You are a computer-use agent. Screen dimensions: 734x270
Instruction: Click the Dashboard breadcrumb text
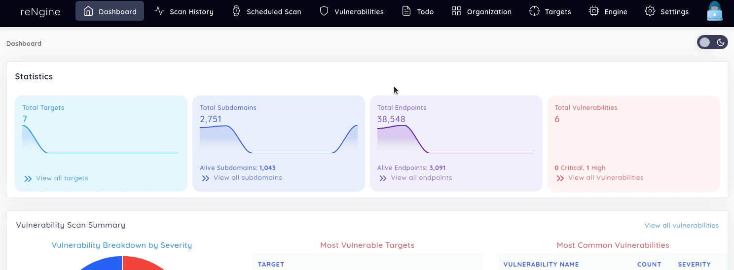point(24,43)
